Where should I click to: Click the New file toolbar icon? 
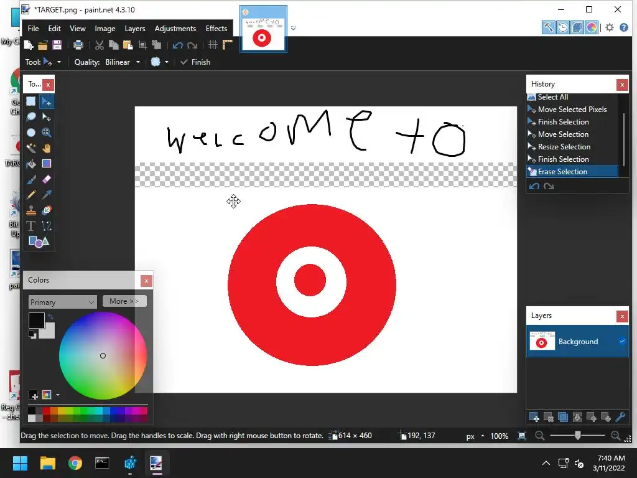29,45
